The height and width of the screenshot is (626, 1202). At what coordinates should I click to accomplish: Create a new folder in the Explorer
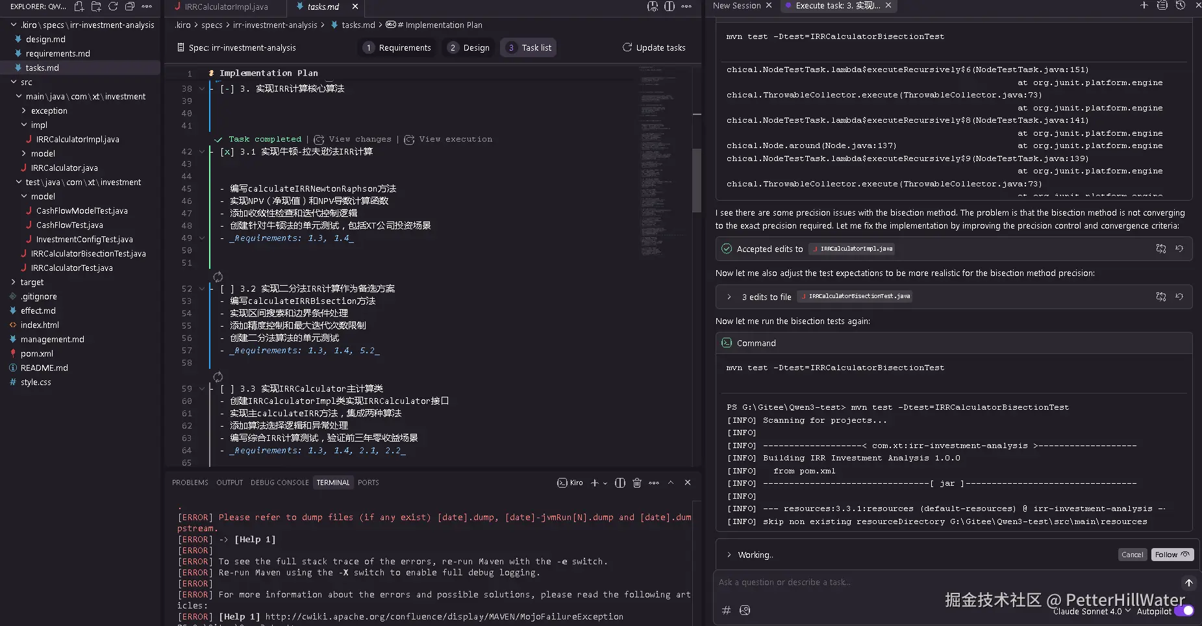[x=96, y=6]
